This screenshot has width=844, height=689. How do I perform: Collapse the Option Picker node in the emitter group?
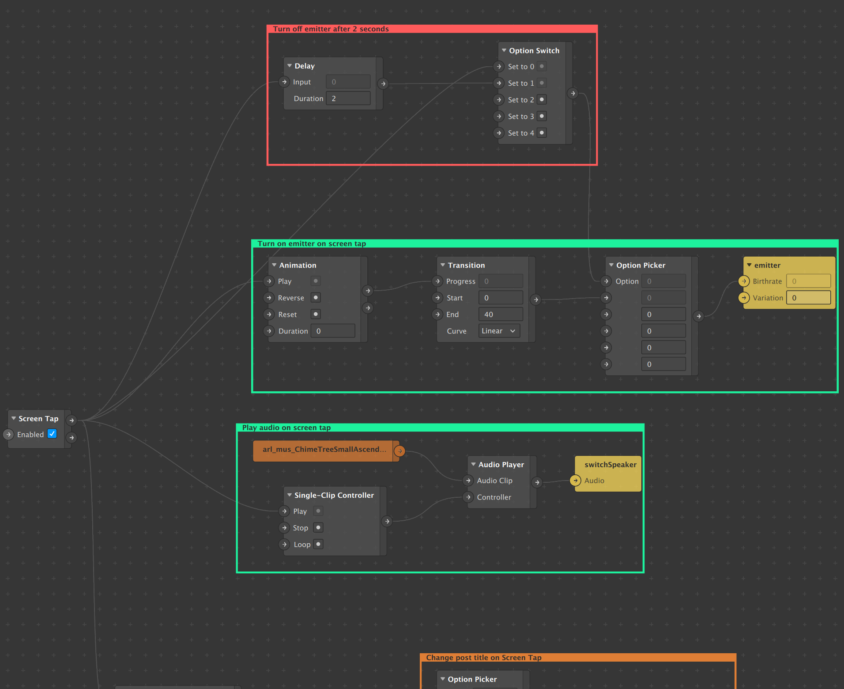click(611, 265)
